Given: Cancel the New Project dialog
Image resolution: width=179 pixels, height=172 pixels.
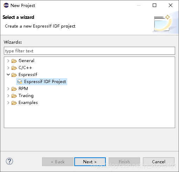Looking at the screenshot, I should [x=159, y=162].
